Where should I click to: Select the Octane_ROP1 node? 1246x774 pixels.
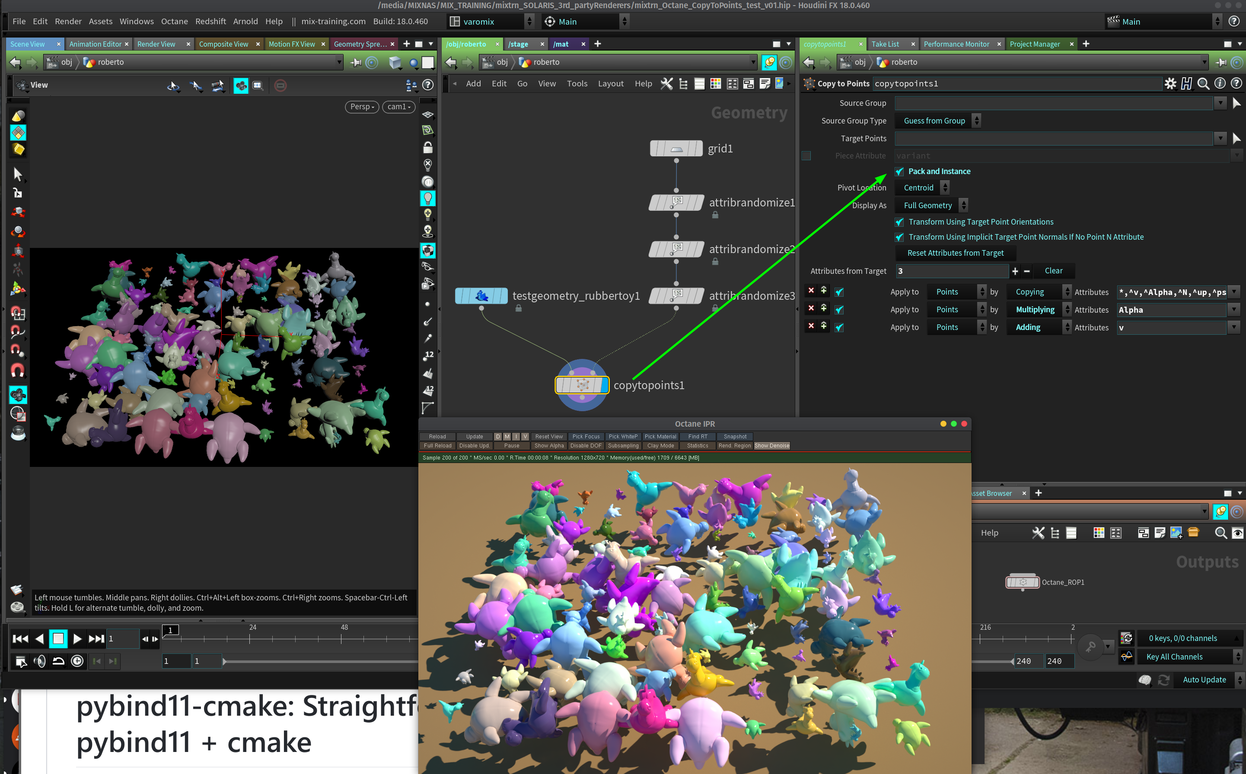click(1023, 582)
